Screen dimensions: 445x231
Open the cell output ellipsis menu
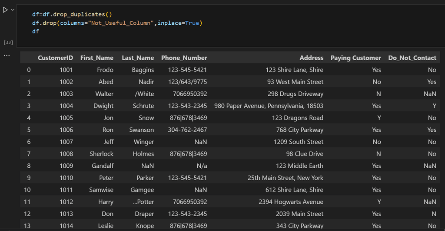(7, 55)
